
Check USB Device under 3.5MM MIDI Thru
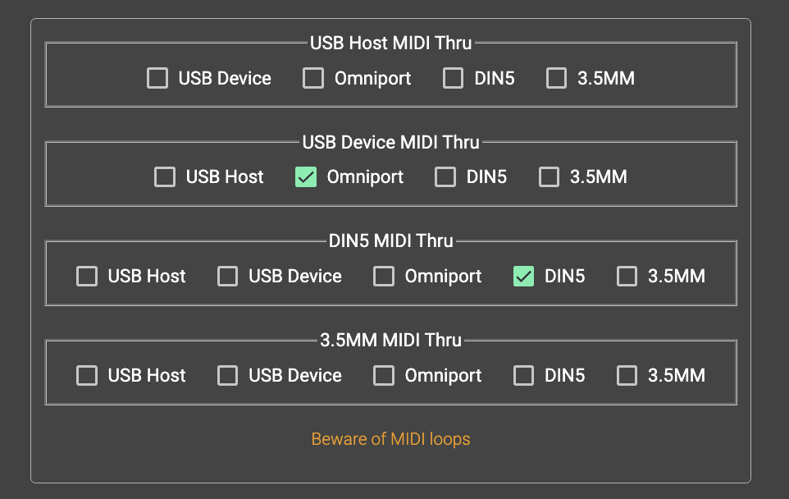[x=227, y=376]
